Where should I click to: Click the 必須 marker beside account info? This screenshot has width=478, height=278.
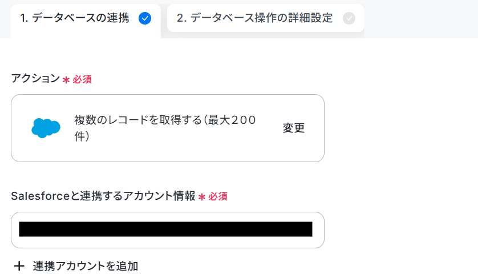tap(218, 196)
